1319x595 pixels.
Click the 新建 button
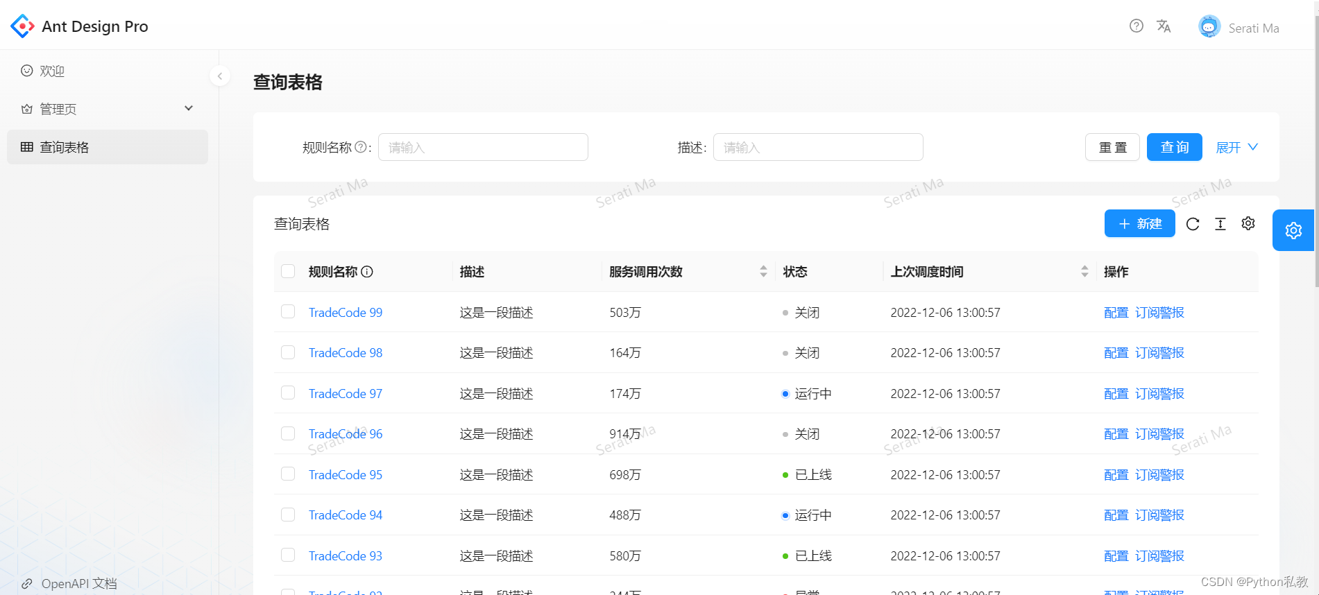[x=1140, y=223]
